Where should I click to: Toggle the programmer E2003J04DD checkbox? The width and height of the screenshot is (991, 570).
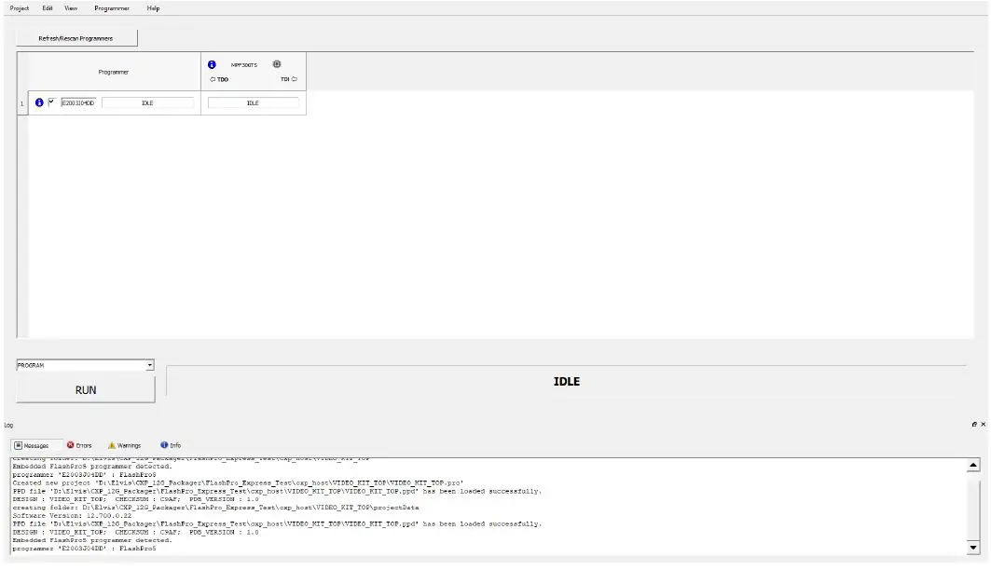(x=51, y=102)
